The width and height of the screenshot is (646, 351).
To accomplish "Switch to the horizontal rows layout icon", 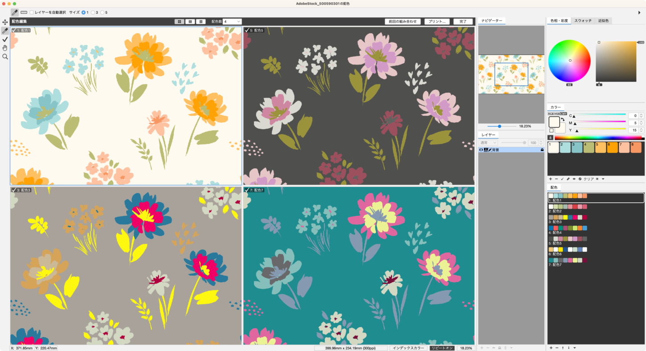I will click(x=201, y=21).
